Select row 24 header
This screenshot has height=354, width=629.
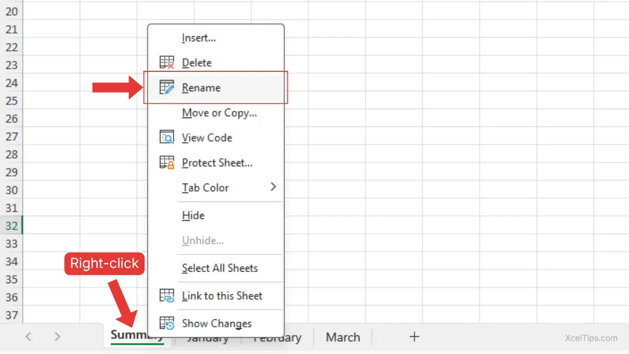pos(12,83)
